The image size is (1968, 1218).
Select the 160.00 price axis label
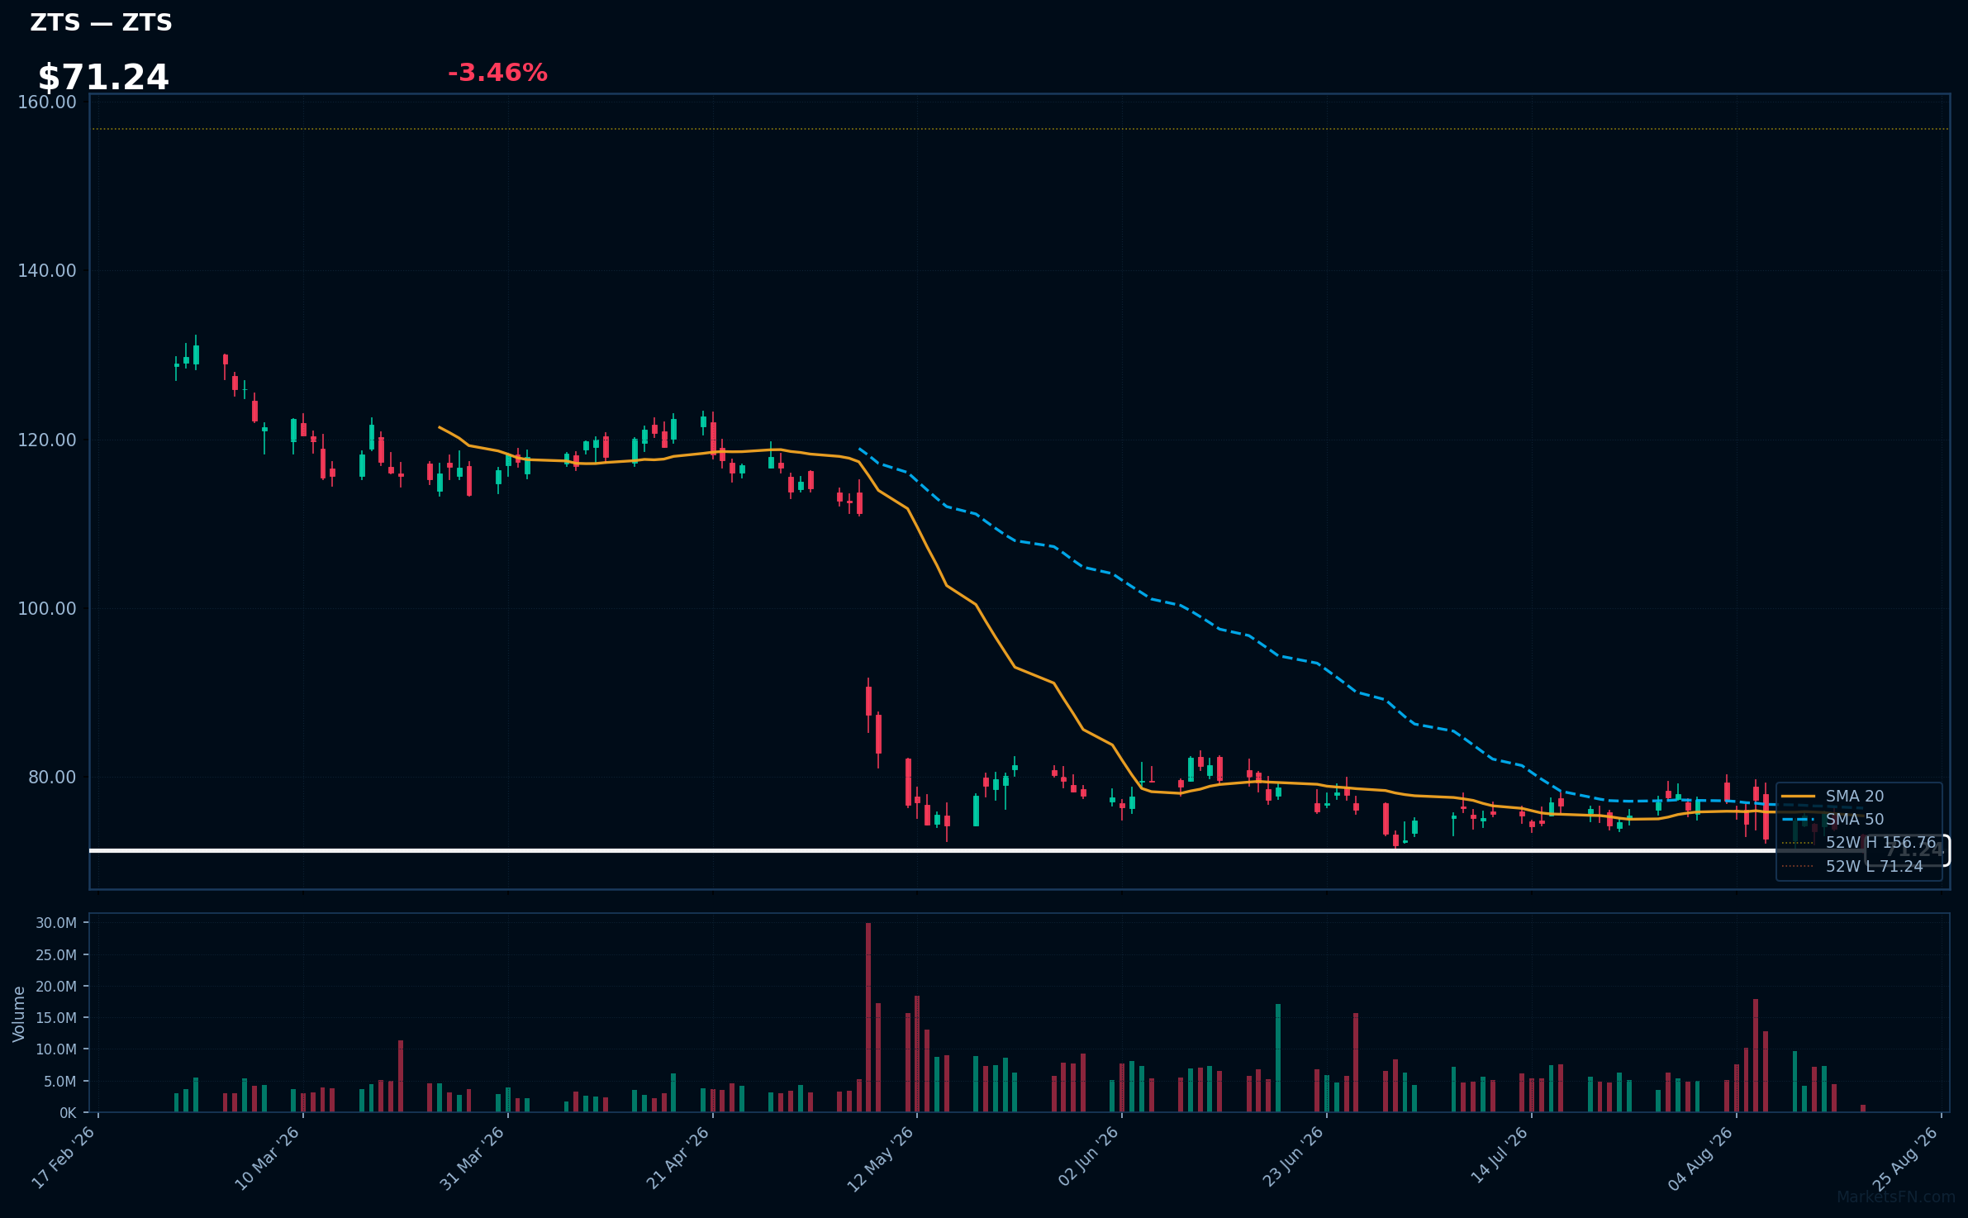pos(47,102)
